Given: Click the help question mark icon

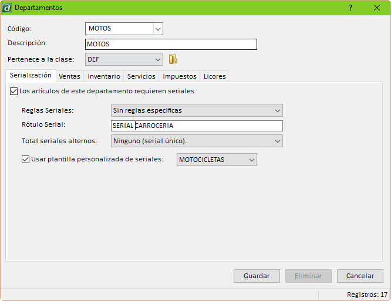Looking at the screenshot, I should coord(350,8).
